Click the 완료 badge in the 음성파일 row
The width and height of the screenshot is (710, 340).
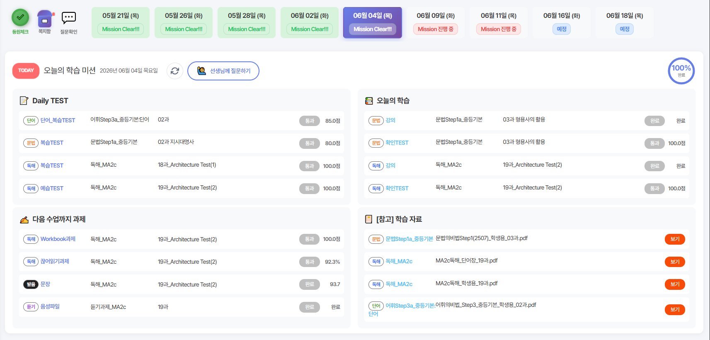tap(310, 307)
